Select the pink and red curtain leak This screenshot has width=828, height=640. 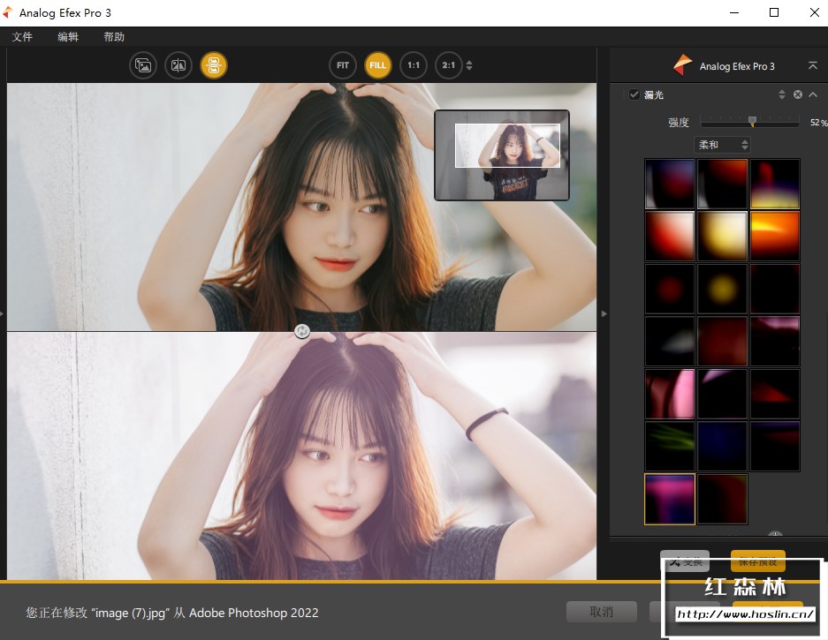click(670, 394)
